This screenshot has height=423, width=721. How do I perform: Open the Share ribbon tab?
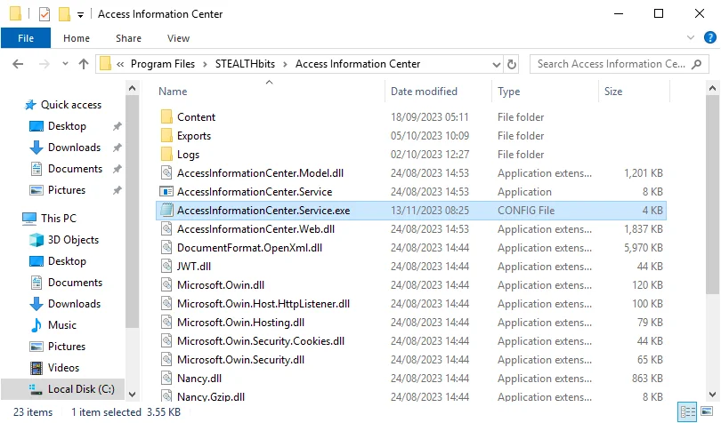[x=128, y=38]
